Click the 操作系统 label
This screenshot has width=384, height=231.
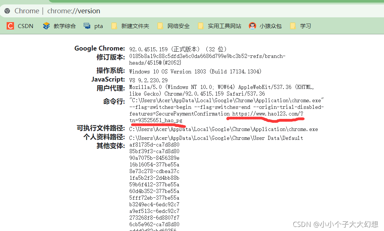(111, 70)
